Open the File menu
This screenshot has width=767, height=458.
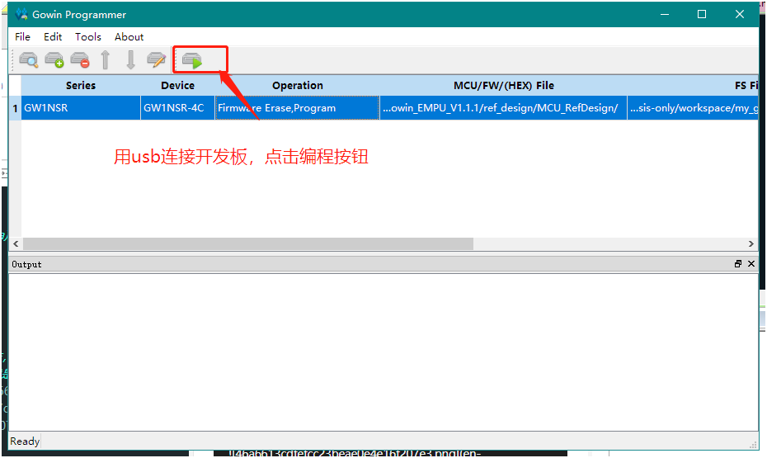(x=22, y=36)
